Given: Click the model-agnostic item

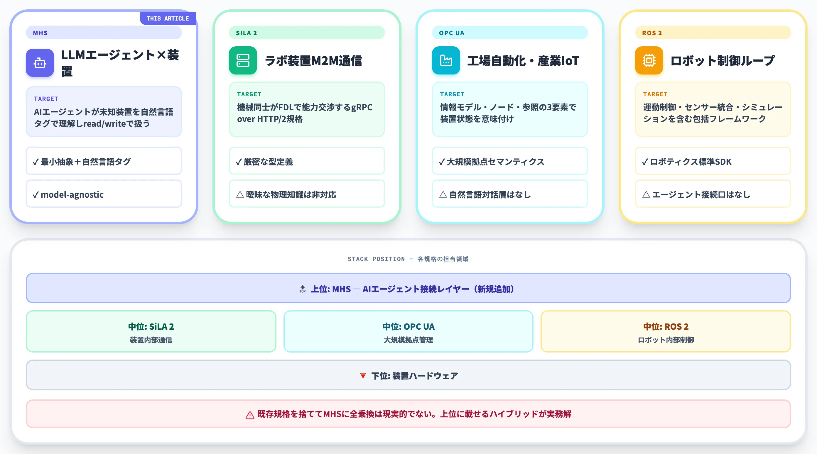Looking at the screenshot, I should point(104,194).
